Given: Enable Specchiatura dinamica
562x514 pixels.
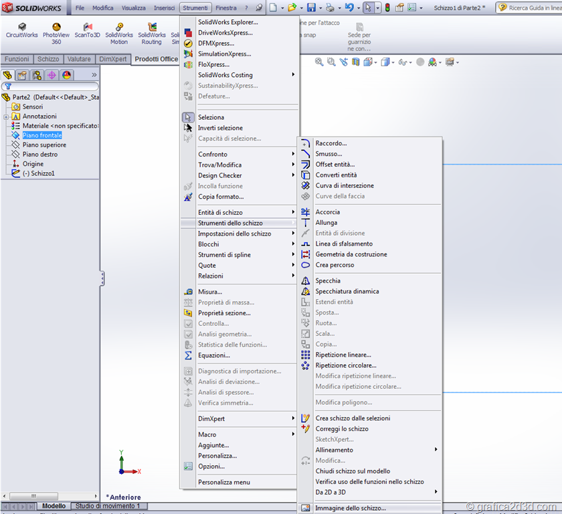Looking at the screenshot, I should click(x=347, y=292).
